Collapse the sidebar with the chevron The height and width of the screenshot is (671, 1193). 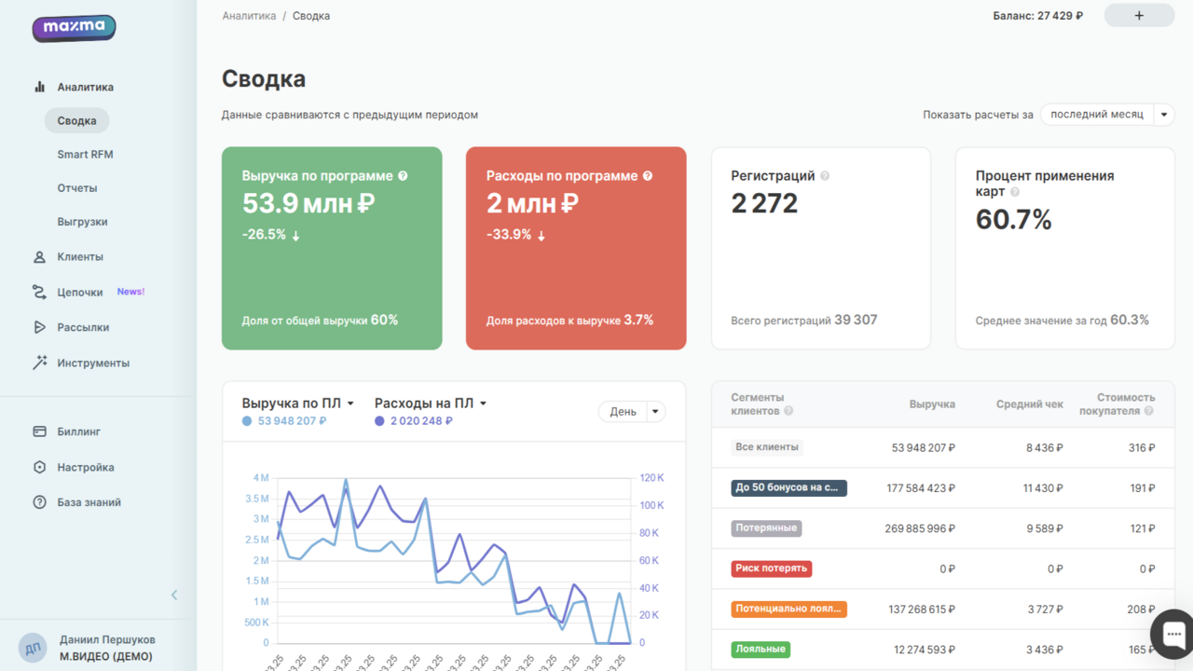pos(174,595)
